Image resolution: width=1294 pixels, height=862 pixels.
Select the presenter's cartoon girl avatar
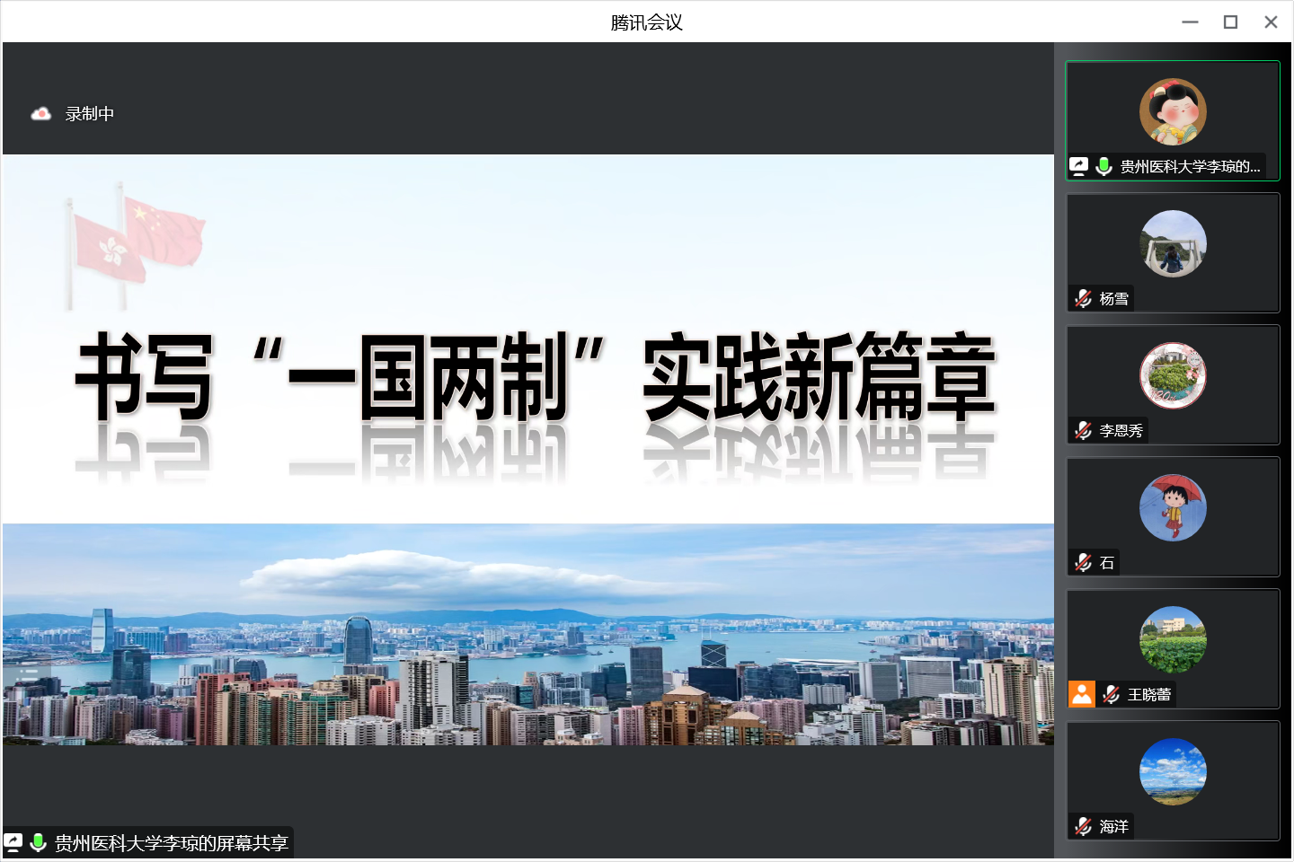point(1173,112)
